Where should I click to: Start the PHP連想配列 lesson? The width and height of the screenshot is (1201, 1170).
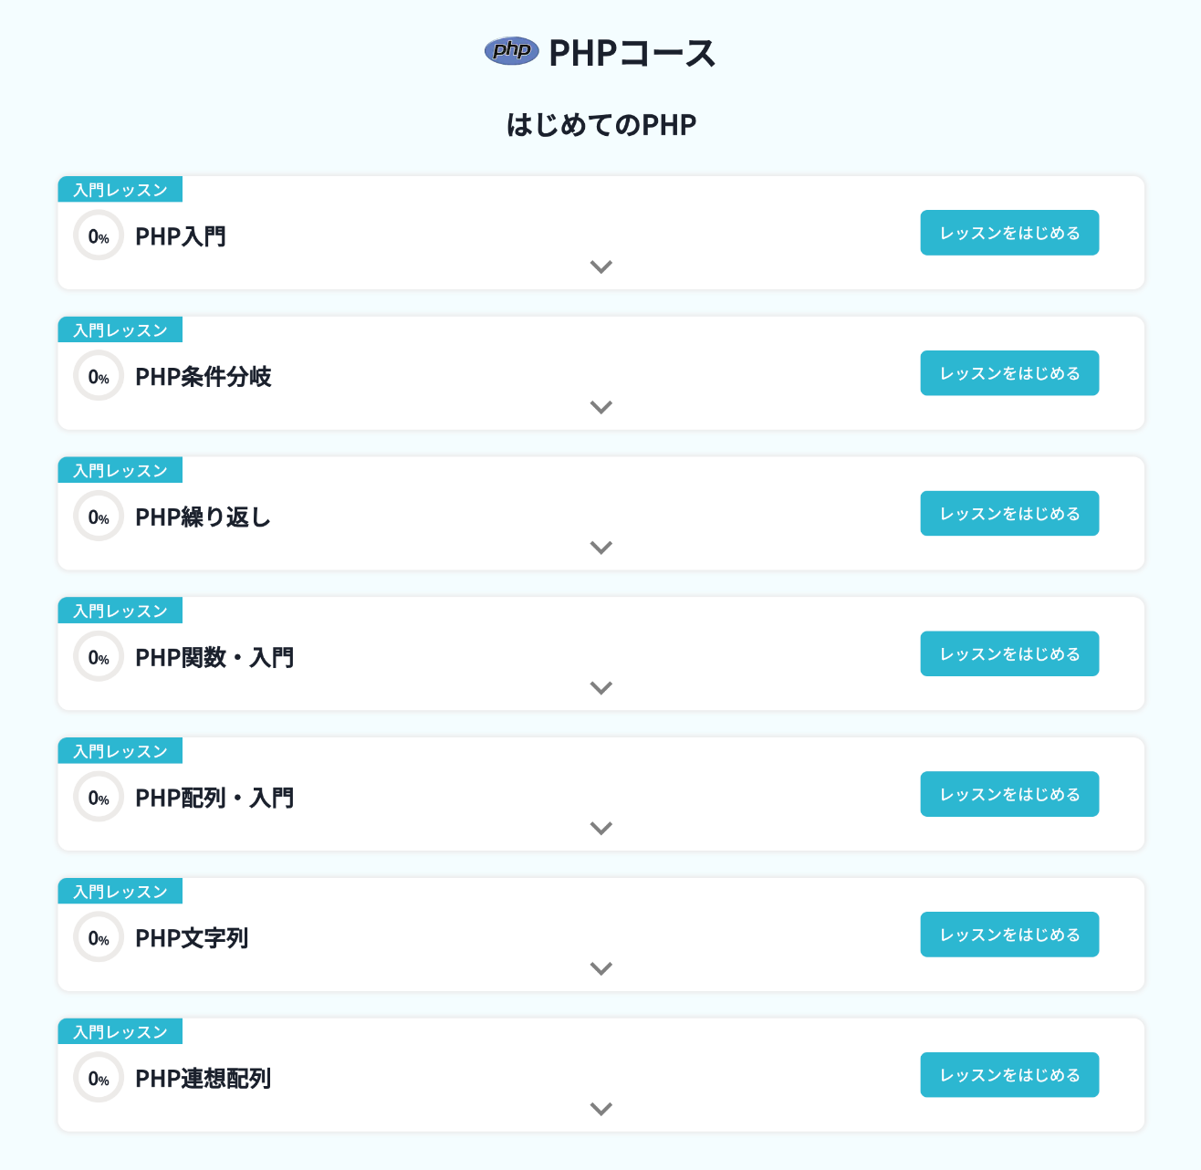pos(1009,1074)
